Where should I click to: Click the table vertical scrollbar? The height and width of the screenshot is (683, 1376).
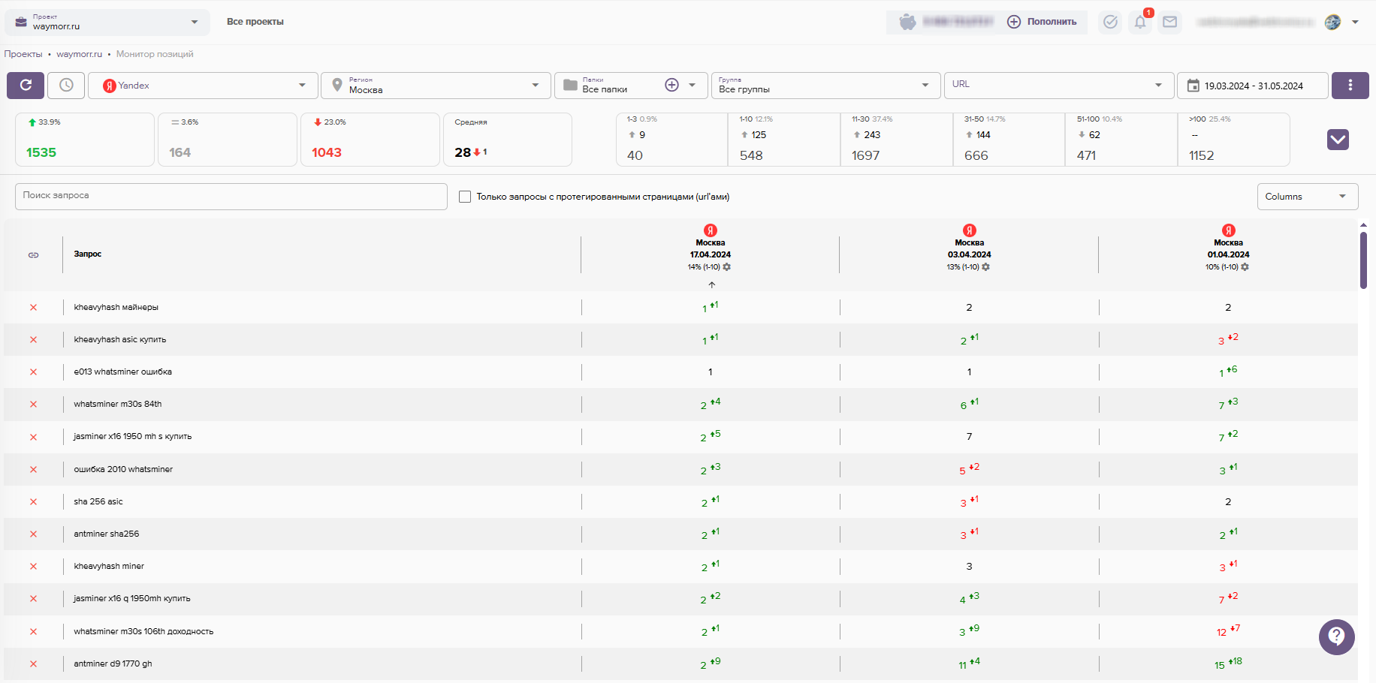tap(1363, 260)
